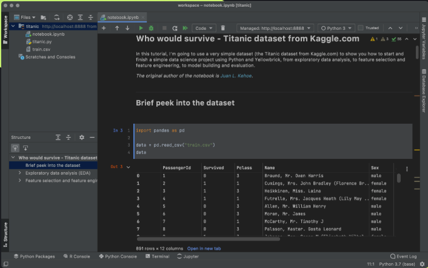Collapse the Out 3 output chevron
The height and width of the screenshot is (268, 428).
coord(129,167)
